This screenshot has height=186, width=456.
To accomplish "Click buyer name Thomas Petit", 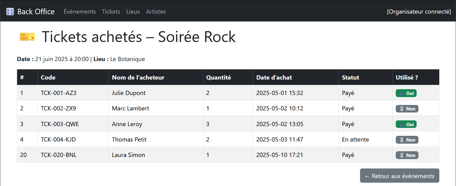I will tap(129, 139).
